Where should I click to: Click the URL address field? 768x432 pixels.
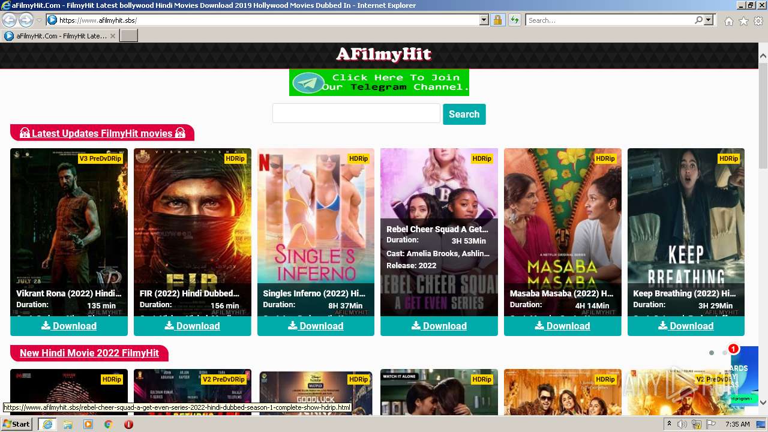pyautogui.click(x=269, y=20)
